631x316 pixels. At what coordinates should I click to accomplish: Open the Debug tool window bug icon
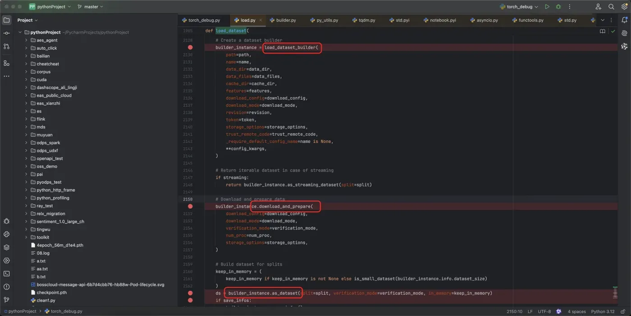[x=6, y=221]
